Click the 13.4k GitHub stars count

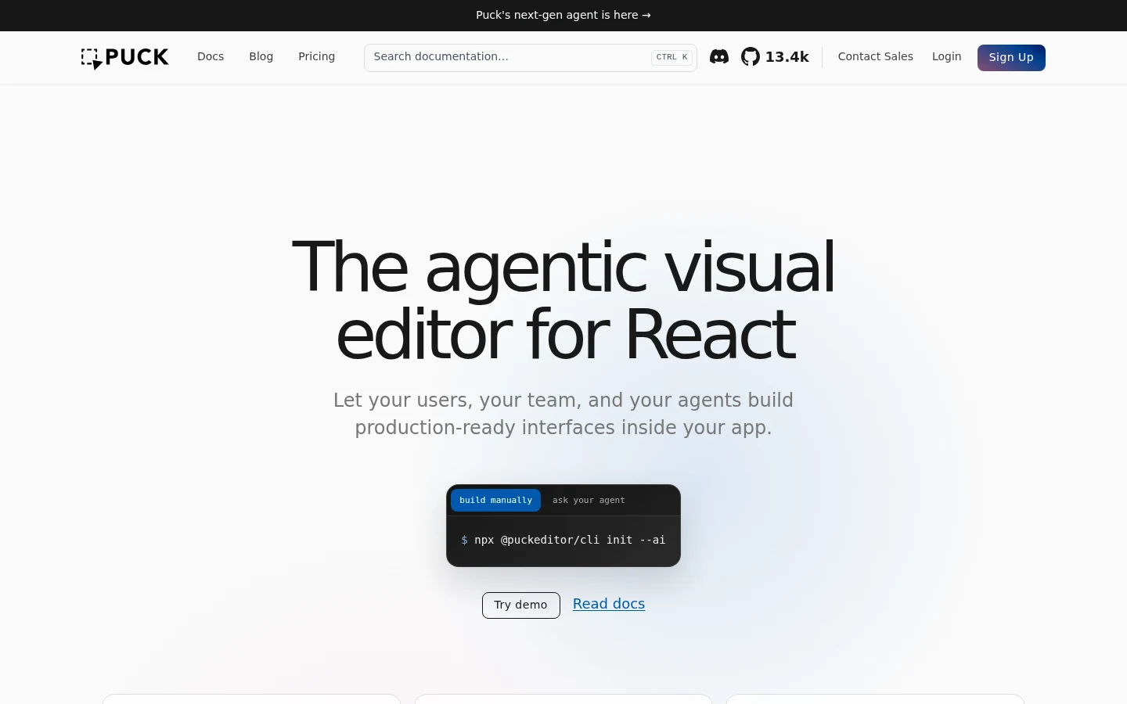click(x=787, y=57)
